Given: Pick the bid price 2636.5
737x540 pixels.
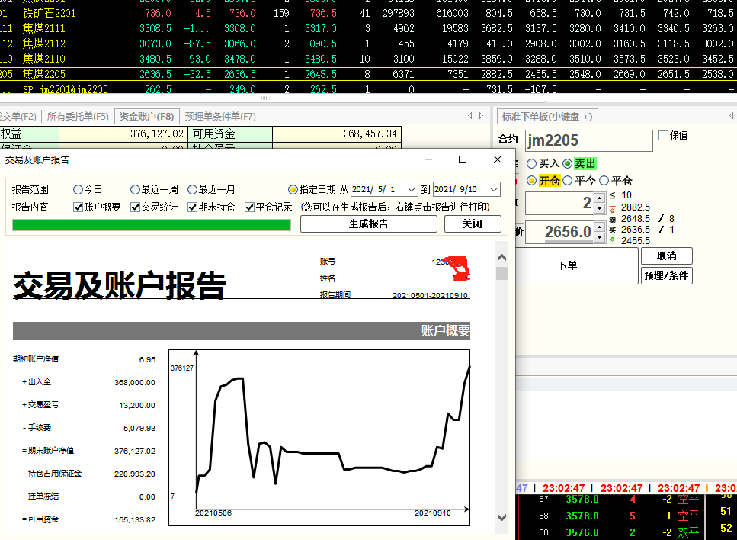Looking at the screenshot, I should coord(635,230).
